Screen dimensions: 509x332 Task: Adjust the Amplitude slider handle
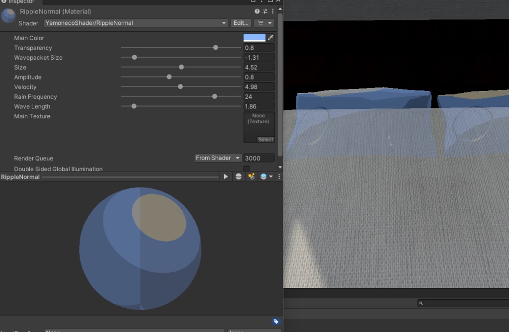point(169,77)
